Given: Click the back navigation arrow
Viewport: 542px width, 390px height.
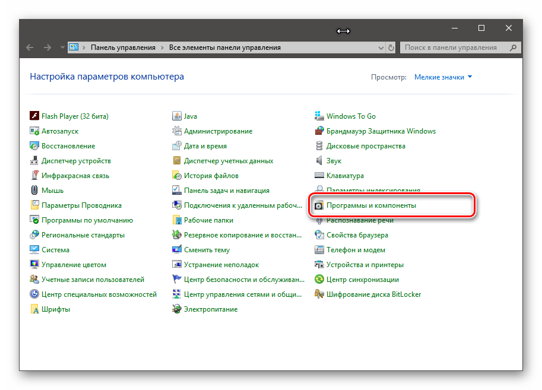Looking at the screenshot, I should (x=30, y=47).
